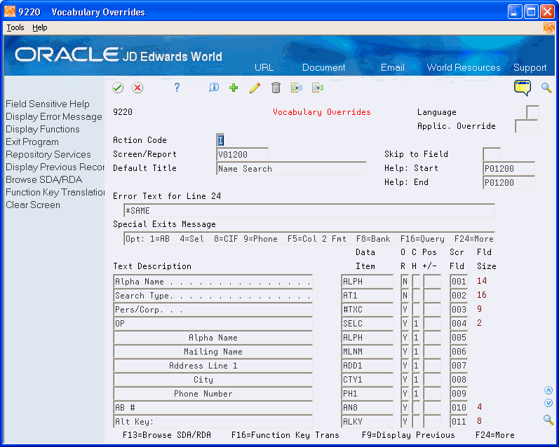Click the magnifier icon at bottom right
This screenshot has height=447, width=559.
coord(548,420)
